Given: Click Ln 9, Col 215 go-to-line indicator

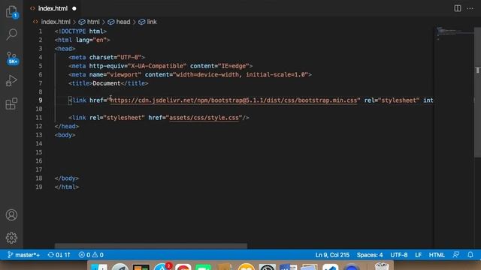Looking at the screenshot, I should point(332,255).
